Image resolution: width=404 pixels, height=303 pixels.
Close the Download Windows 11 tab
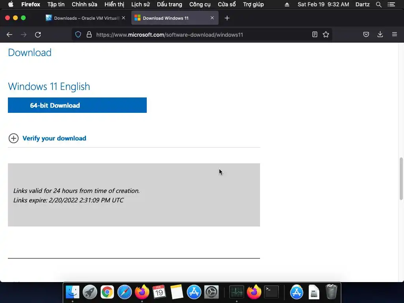[212, 18]
